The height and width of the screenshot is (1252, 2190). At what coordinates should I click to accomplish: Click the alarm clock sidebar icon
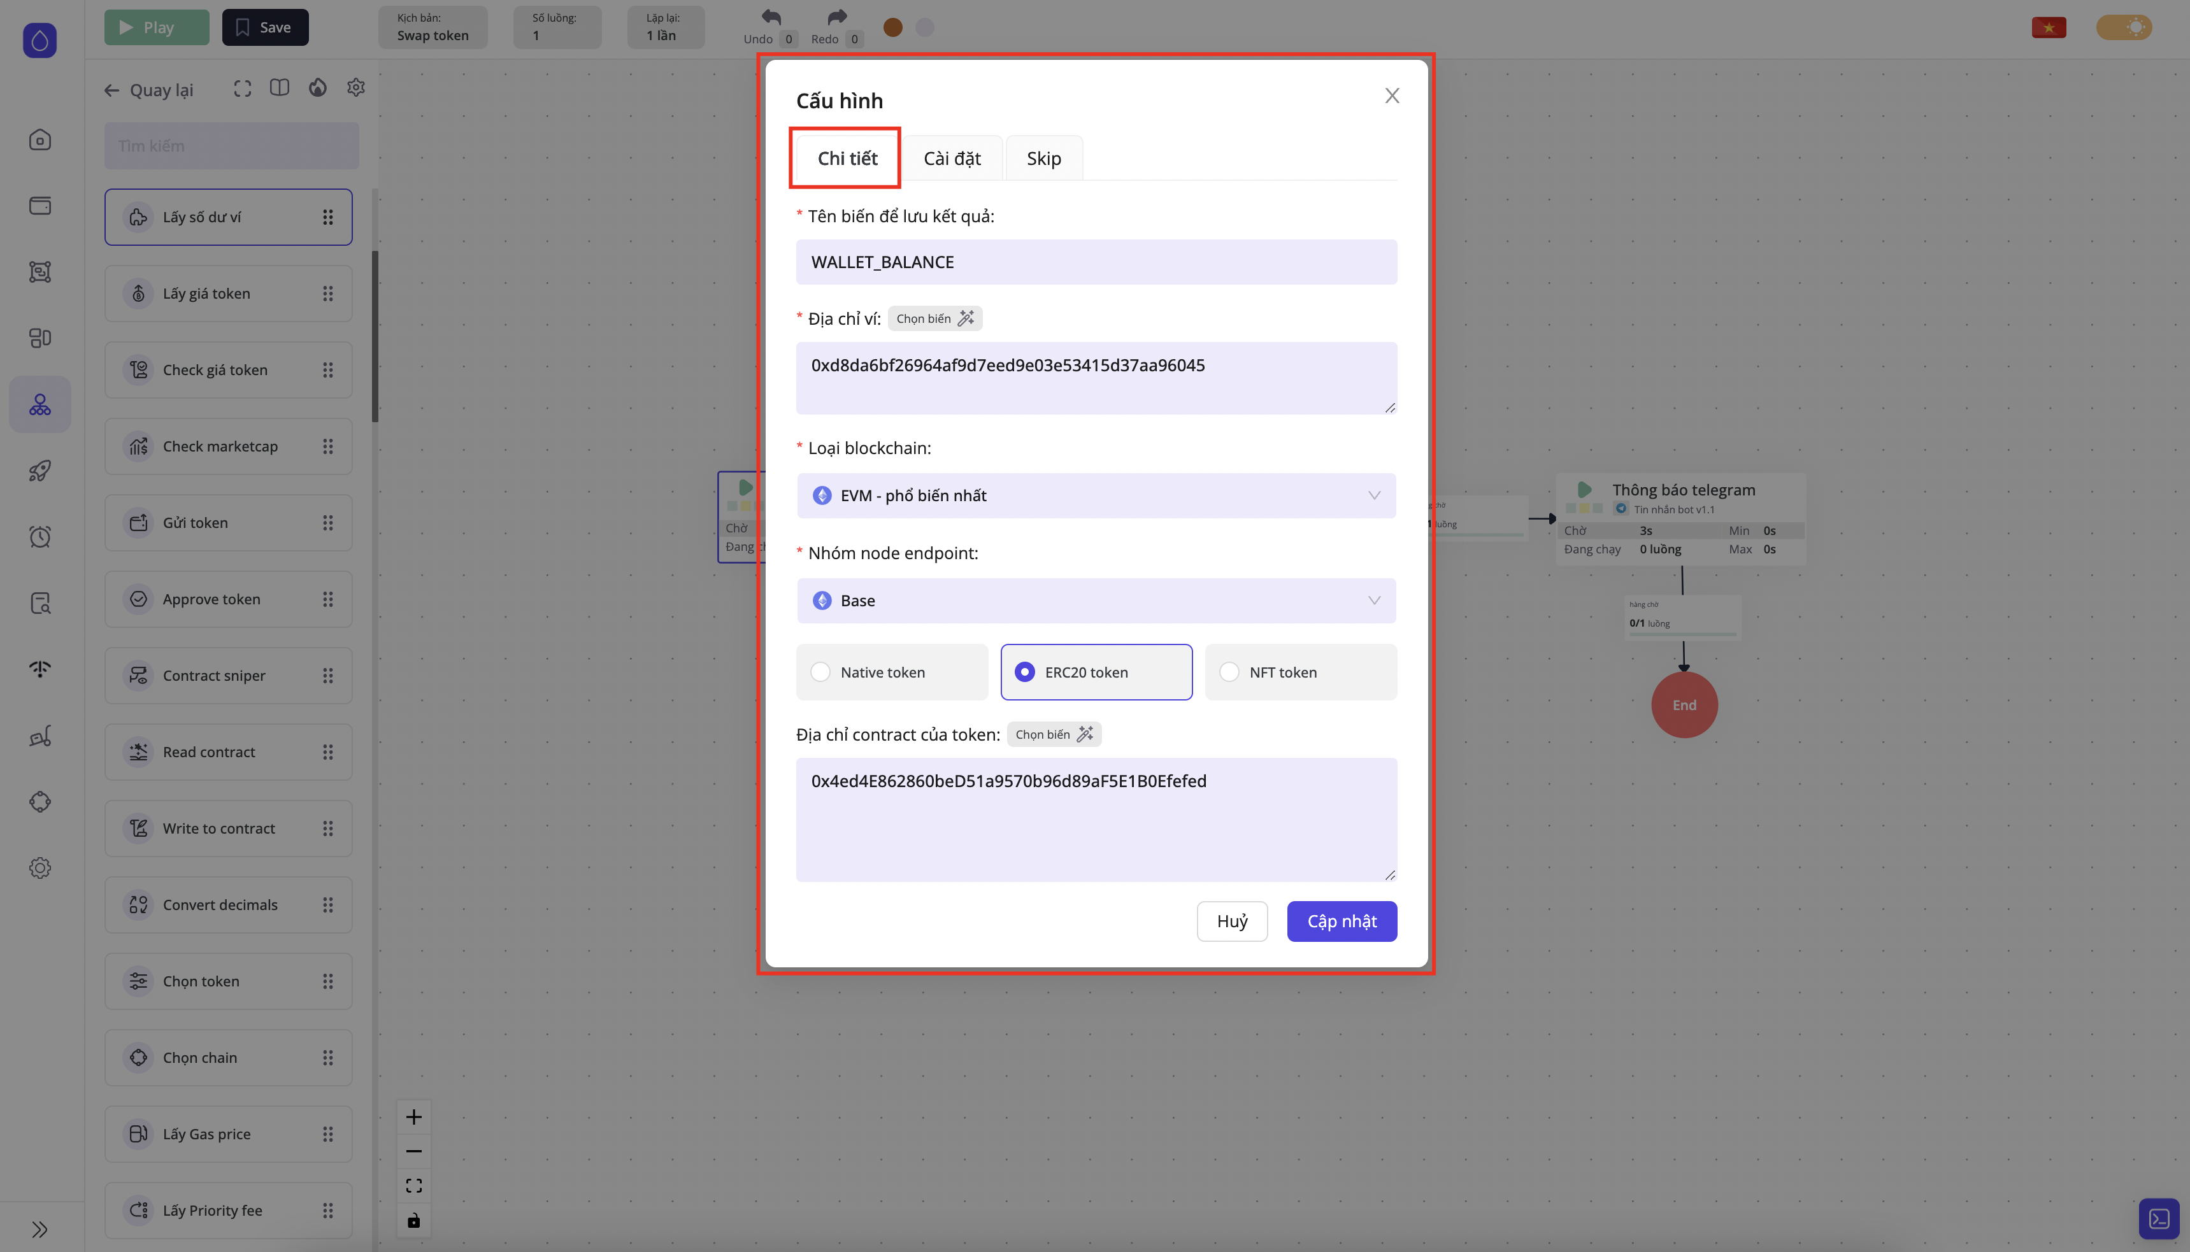pos(39,537)
